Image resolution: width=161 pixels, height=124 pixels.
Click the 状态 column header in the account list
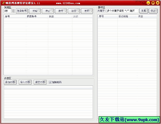(60, 17)
